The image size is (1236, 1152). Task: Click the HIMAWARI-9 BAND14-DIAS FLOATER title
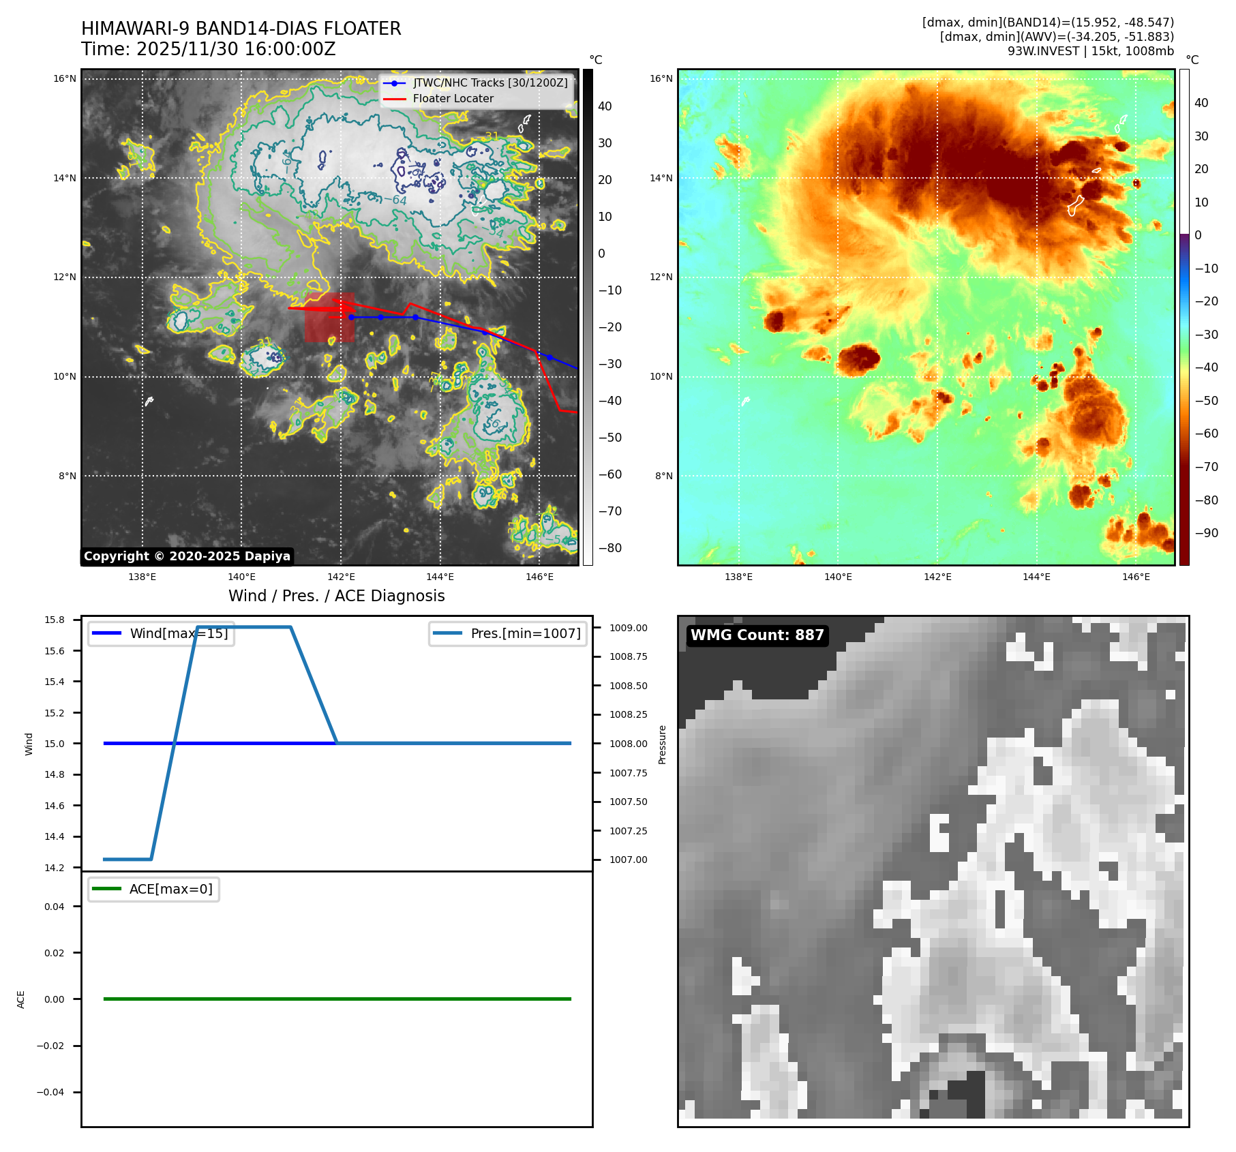click(241, 29)
